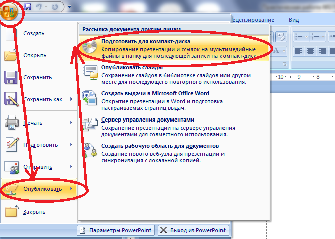Click the Undo arrow in Quick Access Toolbar
335x239 pixels.
(39, 7)
